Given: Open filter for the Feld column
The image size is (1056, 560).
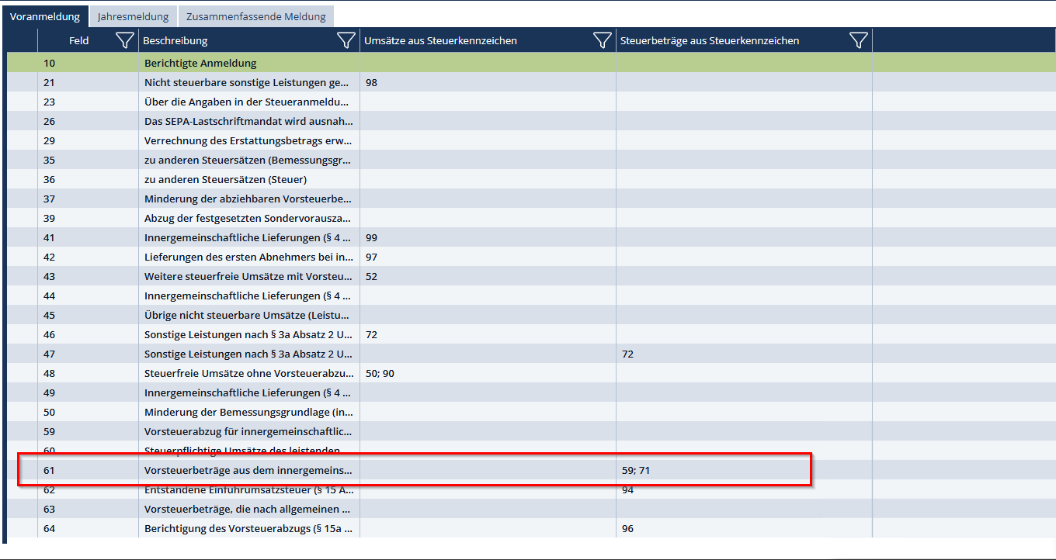Looking at the screenshot, I should click(x=124, y=41).
